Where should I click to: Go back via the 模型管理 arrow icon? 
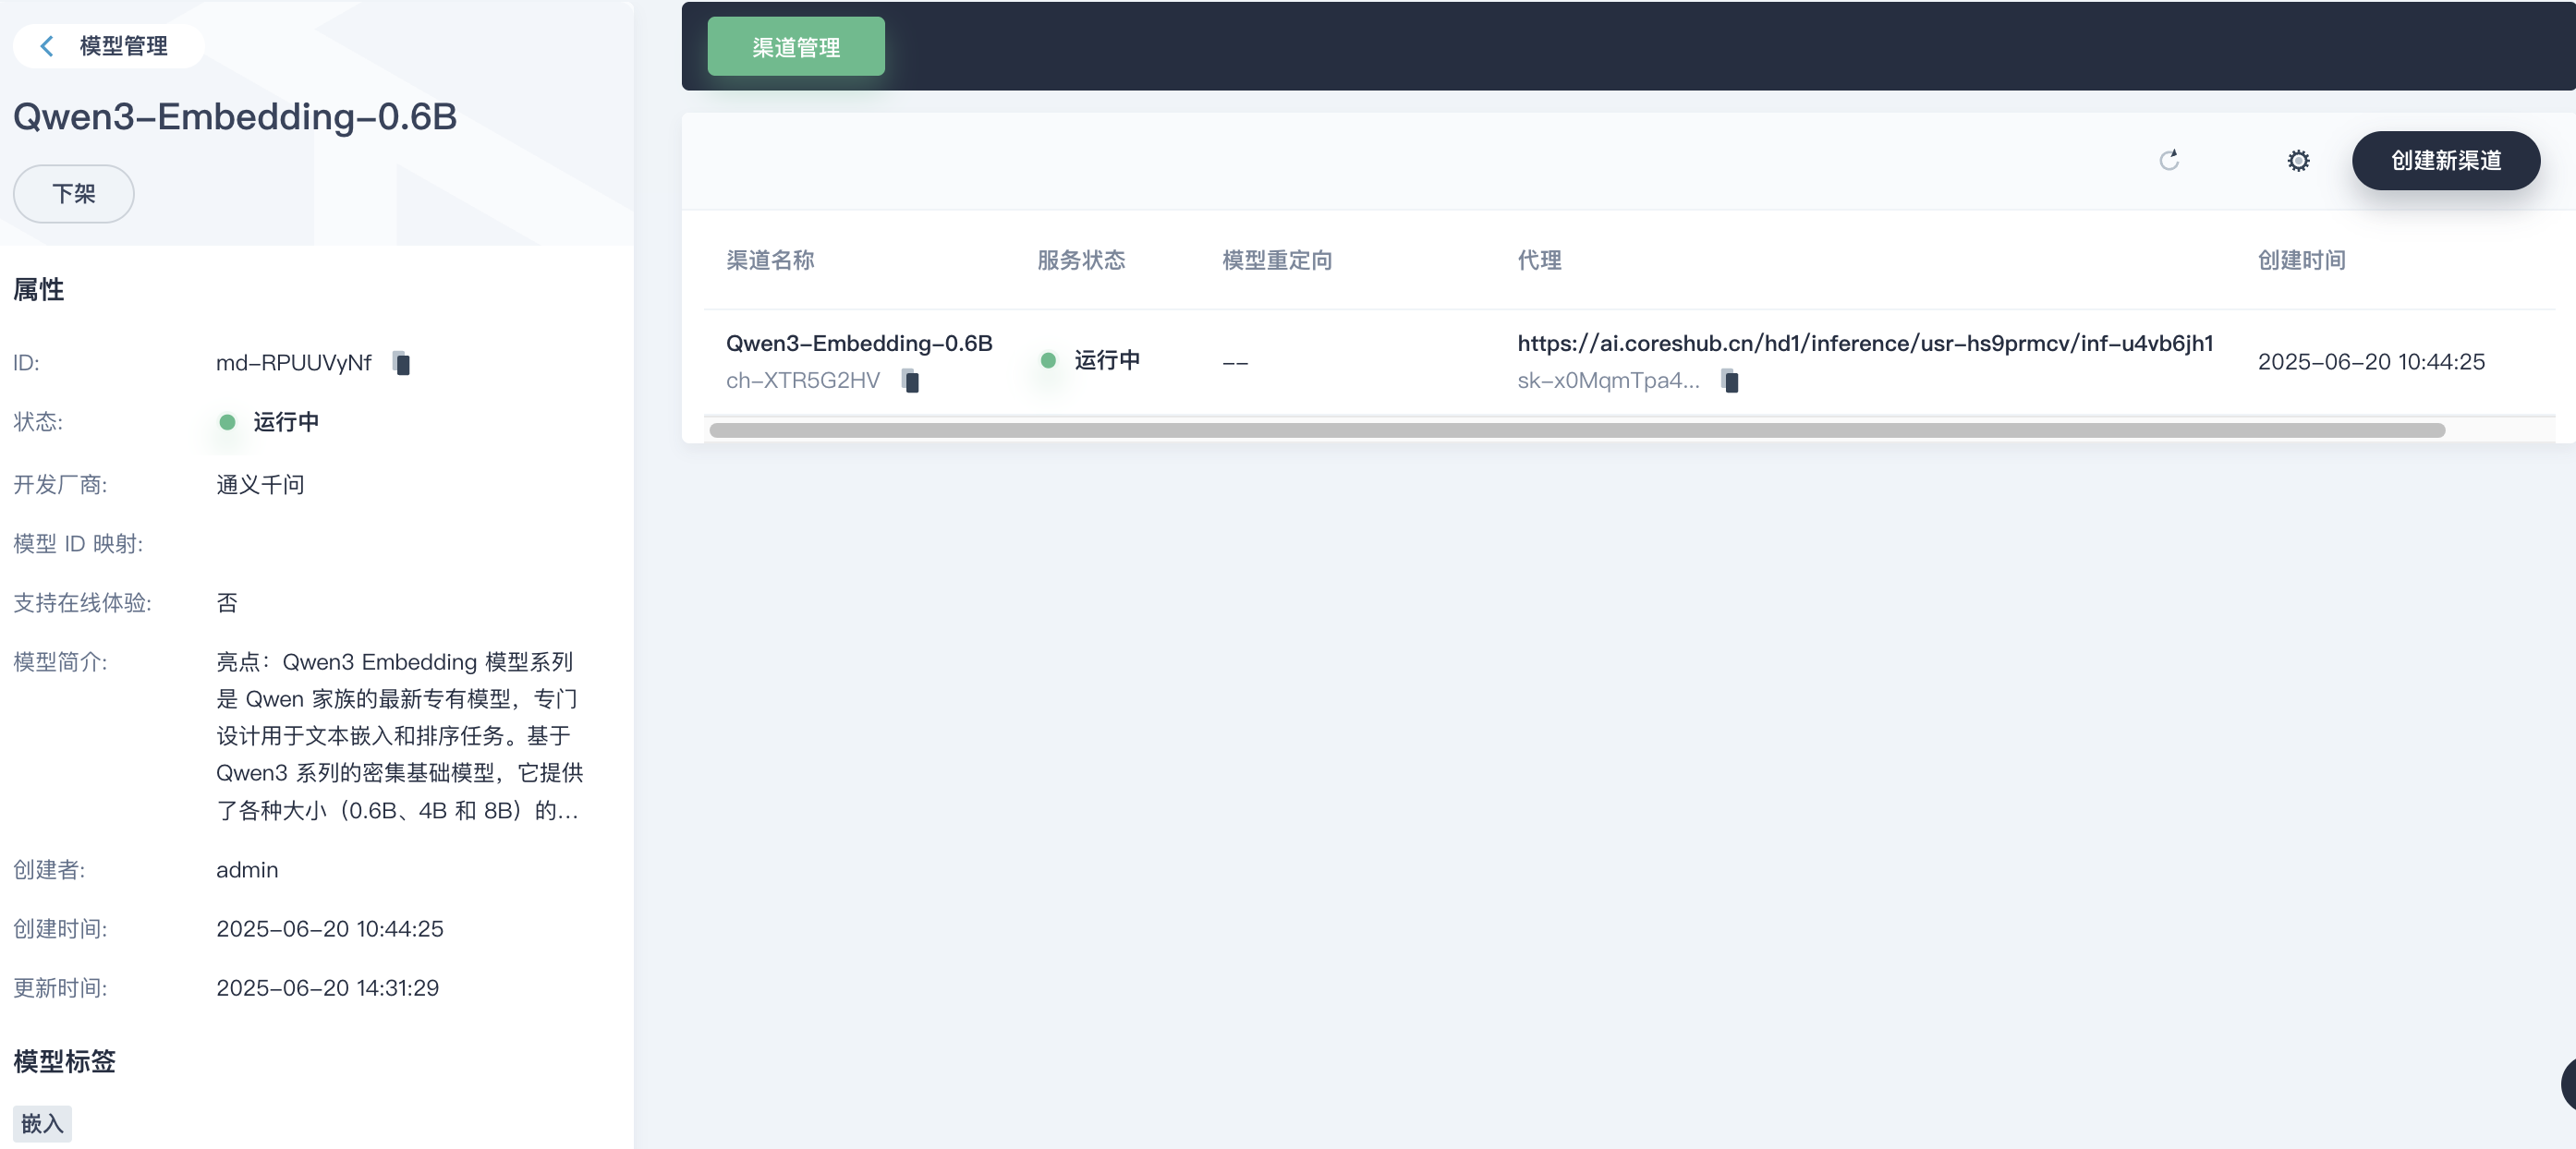[47, 46]
